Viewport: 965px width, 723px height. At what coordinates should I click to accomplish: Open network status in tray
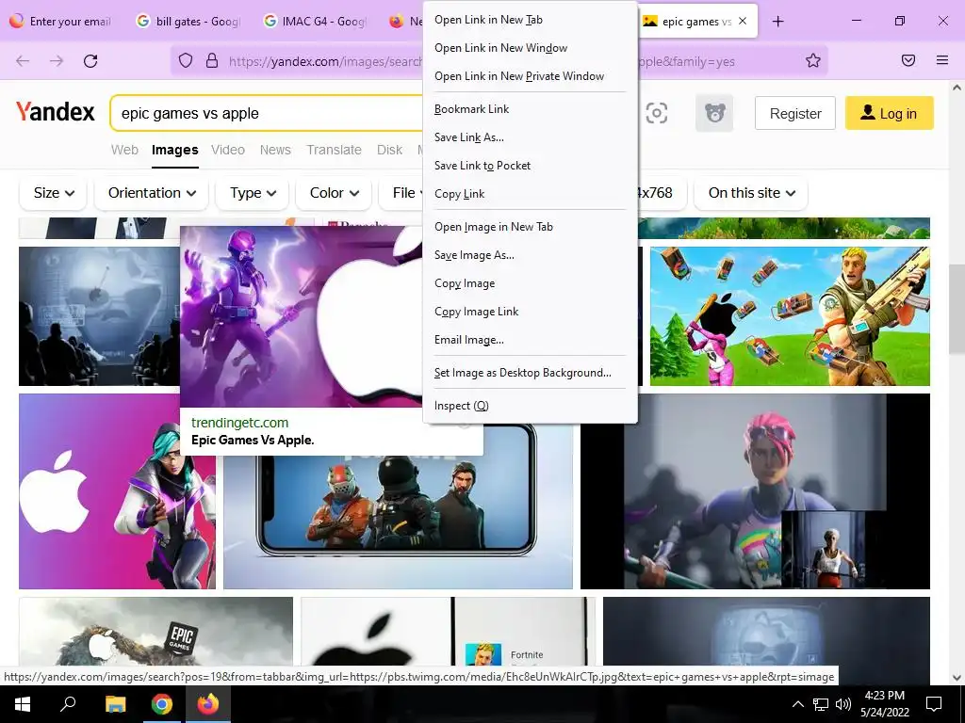[x=821, y=704]
